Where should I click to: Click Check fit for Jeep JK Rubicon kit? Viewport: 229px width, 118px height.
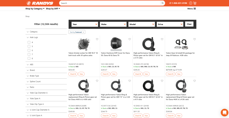(x=170, y=74)
